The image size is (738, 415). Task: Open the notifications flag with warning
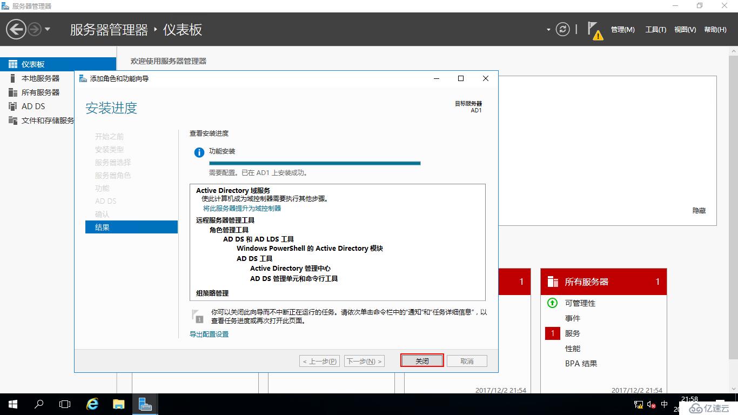pyautogui.click(x=595, y=30)
